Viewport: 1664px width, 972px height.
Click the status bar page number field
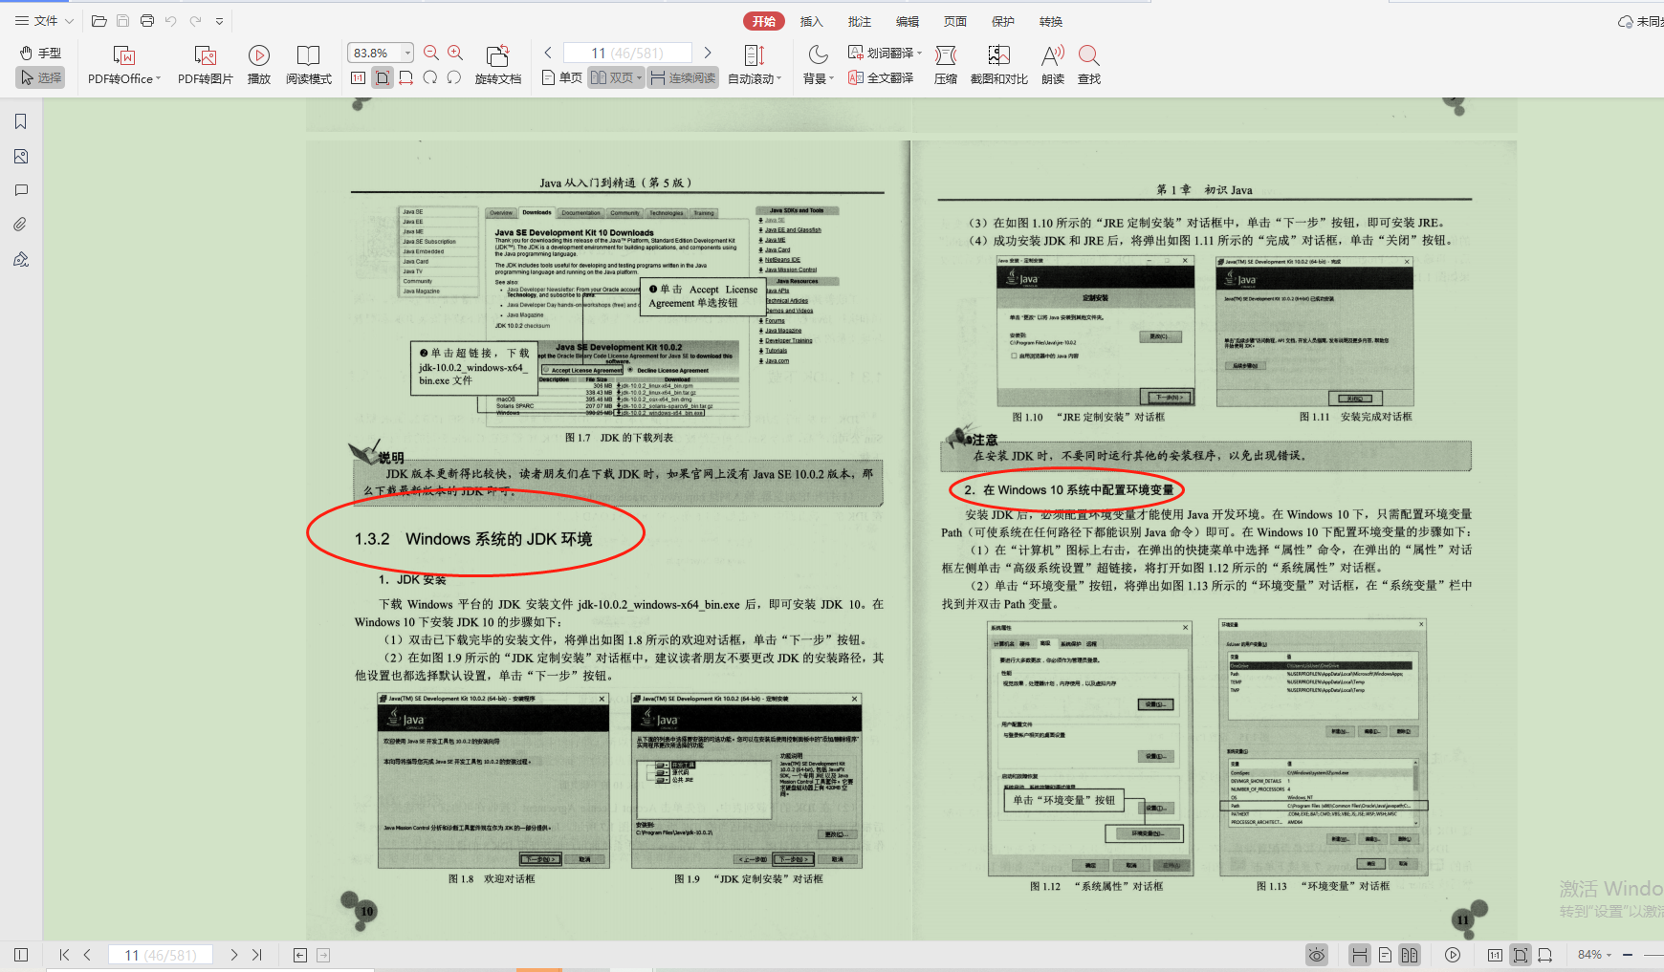point(161,955)
